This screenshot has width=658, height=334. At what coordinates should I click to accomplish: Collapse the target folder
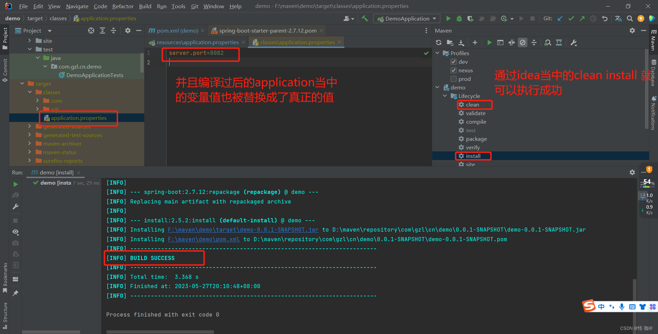click(22, 84)
